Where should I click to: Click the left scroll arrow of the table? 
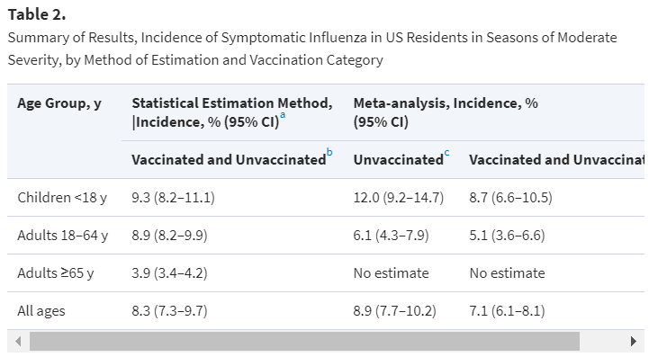(x=18, y=341)
